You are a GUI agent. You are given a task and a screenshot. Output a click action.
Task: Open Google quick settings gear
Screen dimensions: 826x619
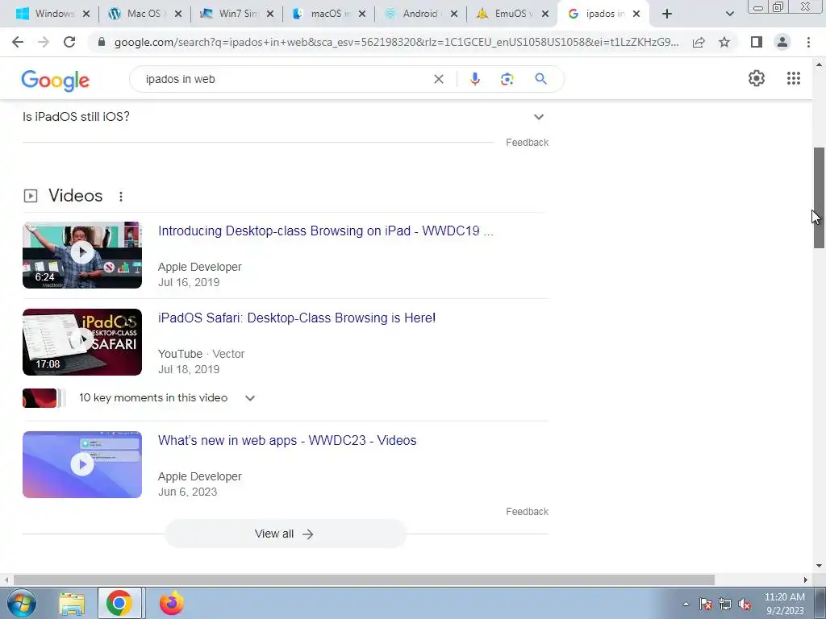pos(757,78)
